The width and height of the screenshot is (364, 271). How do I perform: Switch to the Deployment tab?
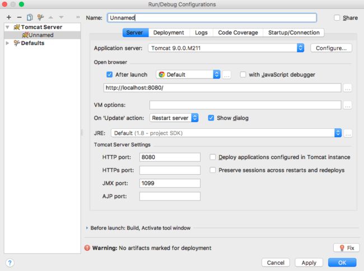(x=169, y=32)
